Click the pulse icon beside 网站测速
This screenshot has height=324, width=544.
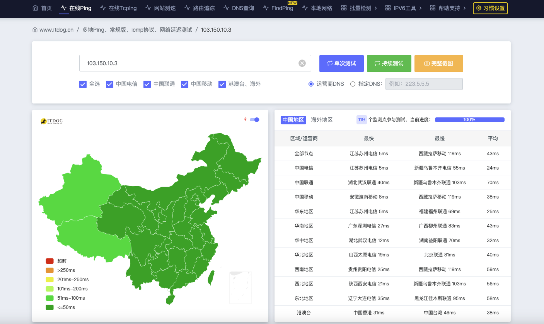click(x=148, y=8)
